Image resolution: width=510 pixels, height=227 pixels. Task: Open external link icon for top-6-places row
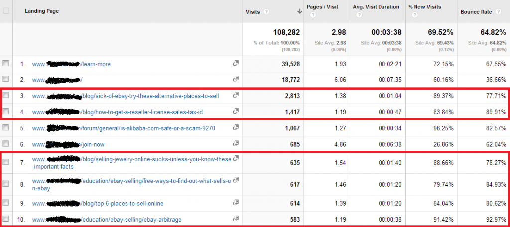coord(236,202)
